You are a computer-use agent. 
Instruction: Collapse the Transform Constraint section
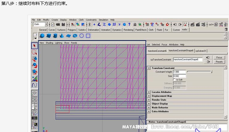click(x=149, y=68)
